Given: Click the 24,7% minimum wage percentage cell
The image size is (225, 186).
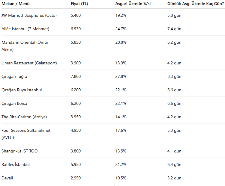Looking at the screenshot, I should (x=121, y=29).
